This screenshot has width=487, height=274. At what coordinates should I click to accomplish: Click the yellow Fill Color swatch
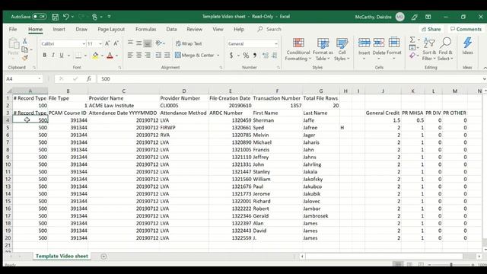coord(95,56)
